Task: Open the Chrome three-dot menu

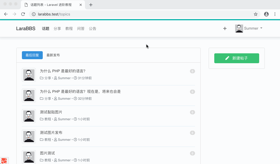Action: (275, 14)
